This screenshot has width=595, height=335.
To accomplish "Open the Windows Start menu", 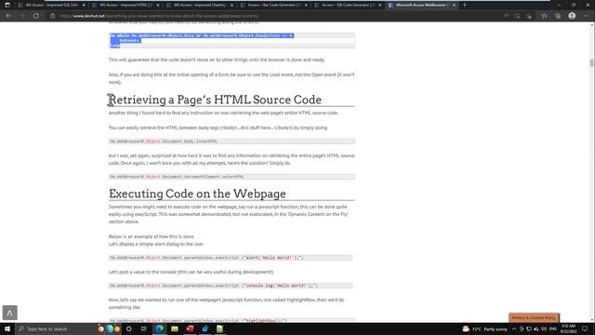I will 7,328.
